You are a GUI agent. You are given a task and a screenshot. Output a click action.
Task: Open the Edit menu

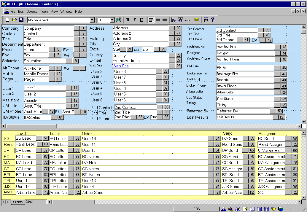[x=21, y=12]
